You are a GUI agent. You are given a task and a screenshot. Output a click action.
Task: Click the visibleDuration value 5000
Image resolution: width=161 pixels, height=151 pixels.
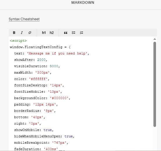click(54, 66)
